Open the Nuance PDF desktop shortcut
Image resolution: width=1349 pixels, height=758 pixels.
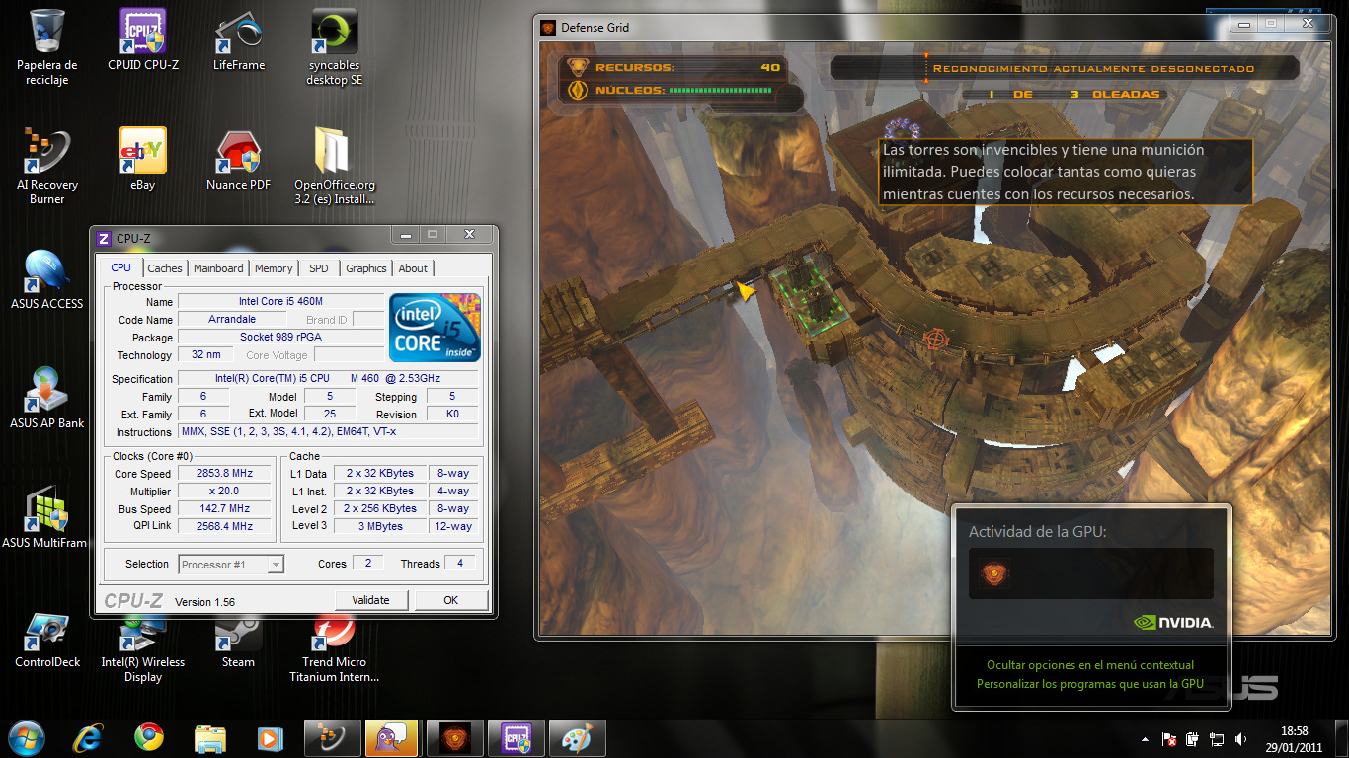point(238,151)
